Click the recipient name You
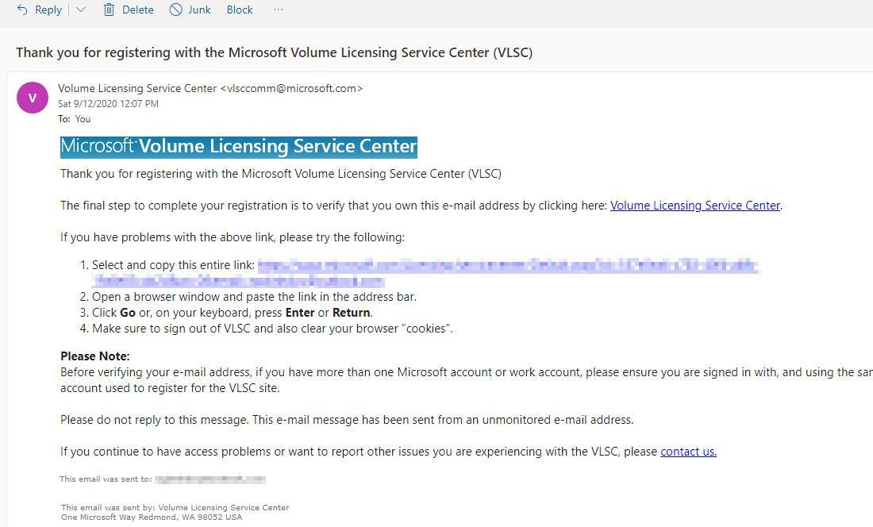 pyautogui.click(x=83, y=119)
